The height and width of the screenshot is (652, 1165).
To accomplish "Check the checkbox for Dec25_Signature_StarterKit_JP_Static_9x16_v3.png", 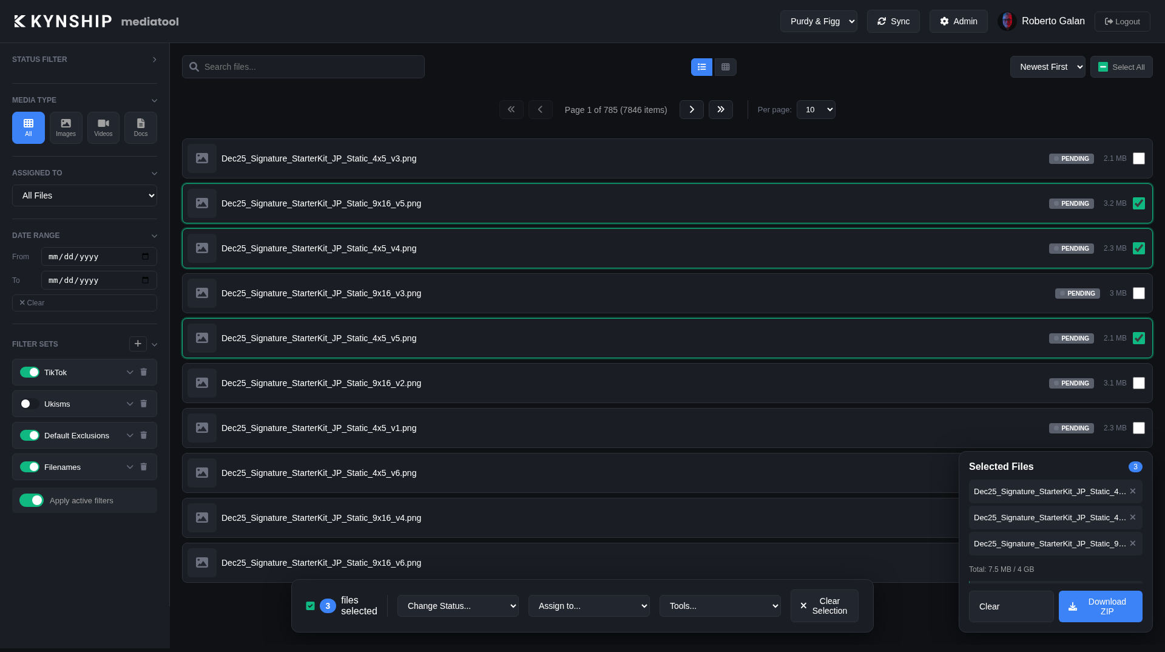I will coord(1139,293).
